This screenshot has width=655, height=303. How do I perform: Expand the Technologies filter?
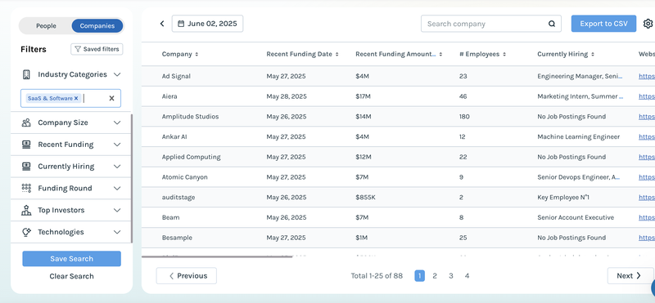[x=117, y=232]
